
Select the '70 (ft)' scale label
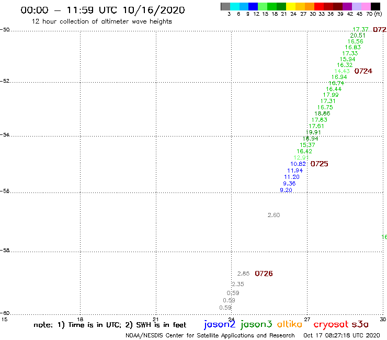pos(374,14)
